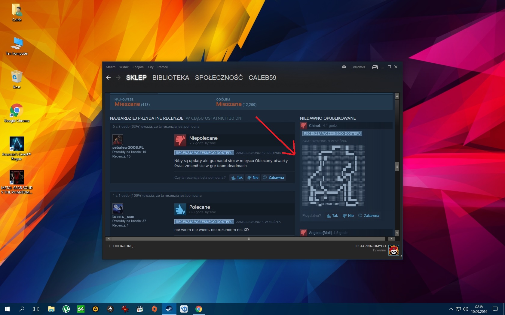Launch Assassin's Creed Rogue desktop shortcut
505x315 pixels.
[17, 149]
